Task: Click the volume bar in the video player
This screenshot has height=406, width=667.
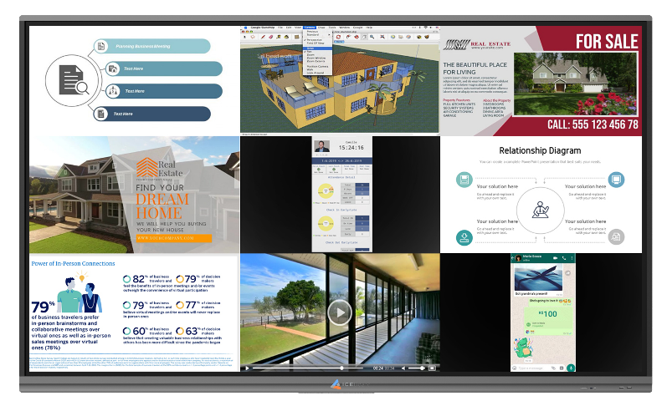Action: [415, 368]
